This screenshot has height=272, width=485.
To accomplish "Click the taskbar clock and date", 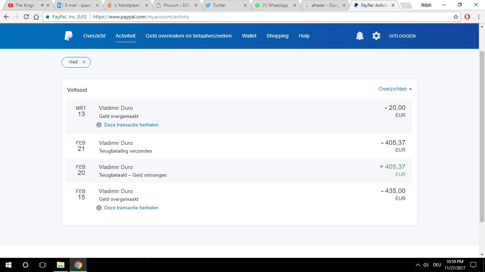I will [455, 265].
